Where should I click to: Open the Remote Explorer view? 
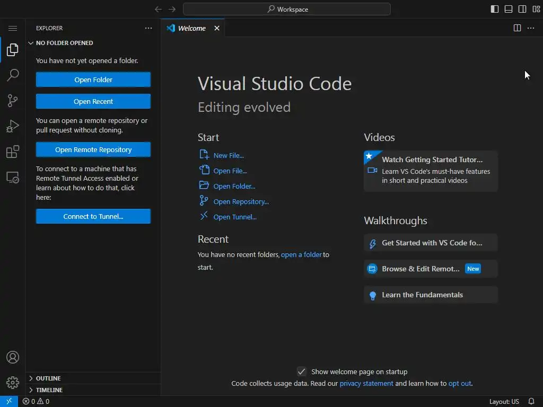(13, 178)
